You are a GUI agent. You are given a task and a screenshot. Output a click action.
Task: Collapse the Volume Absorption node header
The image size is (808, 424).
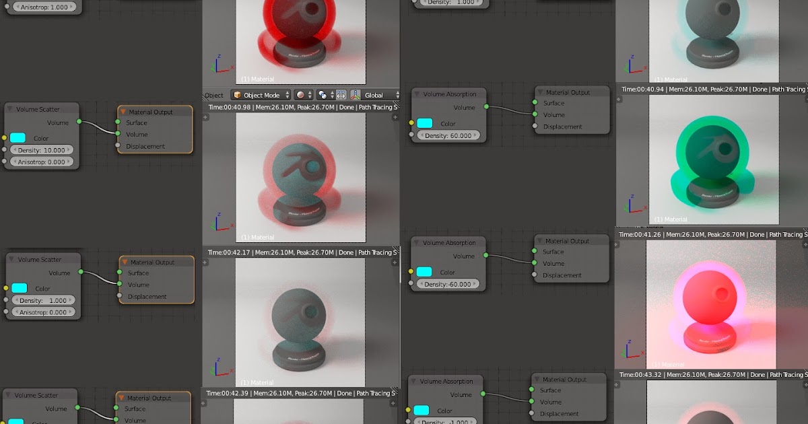pyautogui.click(x=416, y=94)
